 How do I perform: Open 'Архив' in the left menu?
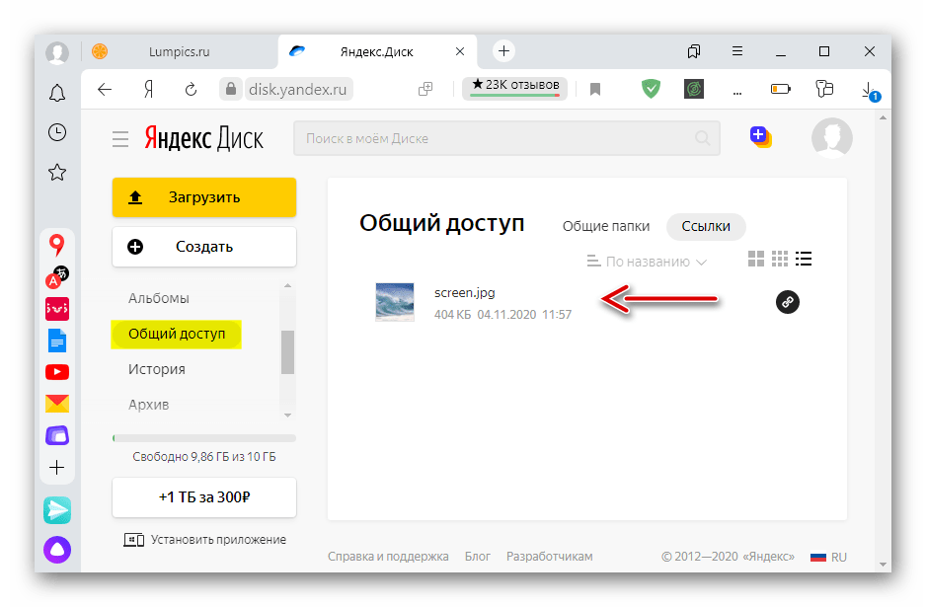click(x=149, y=405)
